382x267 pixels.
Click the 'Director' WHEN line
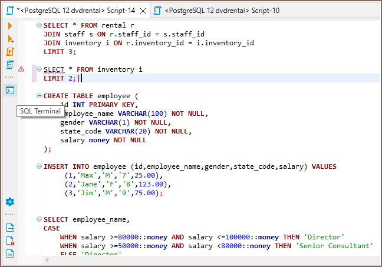tap(202, 237)
